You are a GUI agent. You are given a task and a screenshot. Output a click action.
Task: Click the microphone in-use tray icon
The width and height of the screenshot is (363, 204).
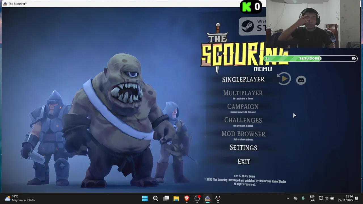pyautogui.click(x=303, y=198)
